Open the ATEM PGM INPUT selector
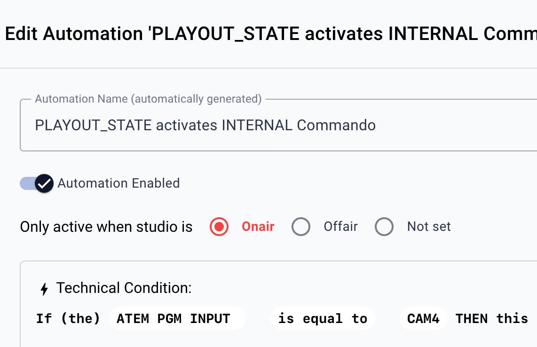The image size is (537, 347). [x=177, y=319]
